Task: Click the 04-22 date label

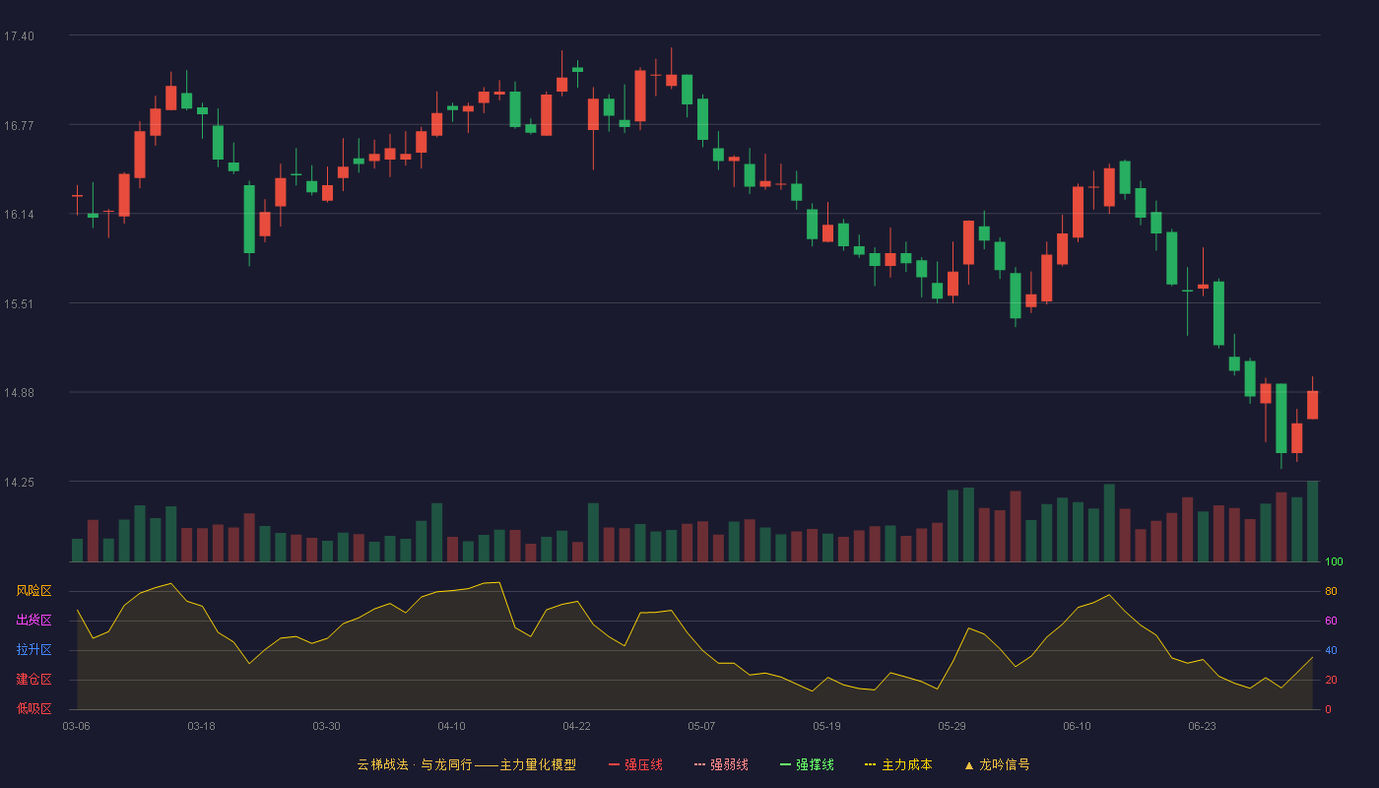Action: (x=576, y=726)
